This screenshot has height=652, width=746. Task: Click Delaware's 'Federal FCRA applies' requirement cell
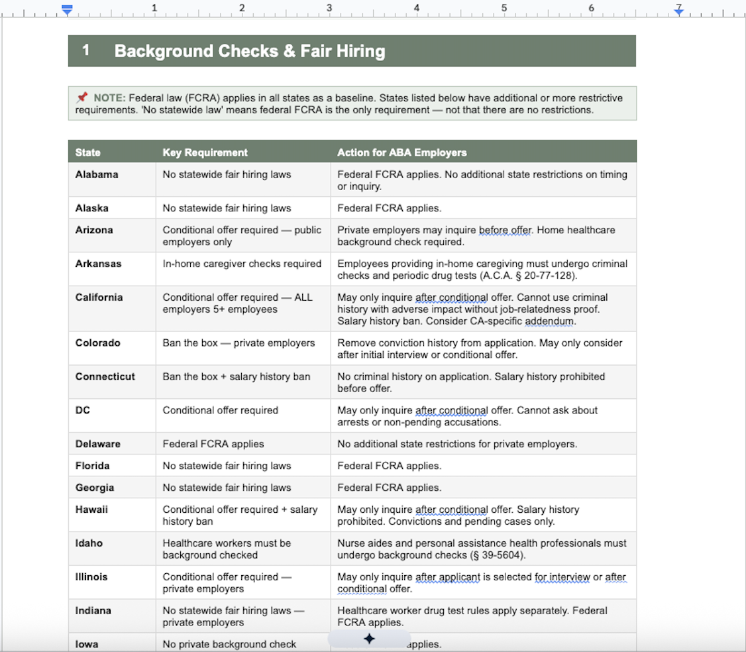(x=243, y=443)
